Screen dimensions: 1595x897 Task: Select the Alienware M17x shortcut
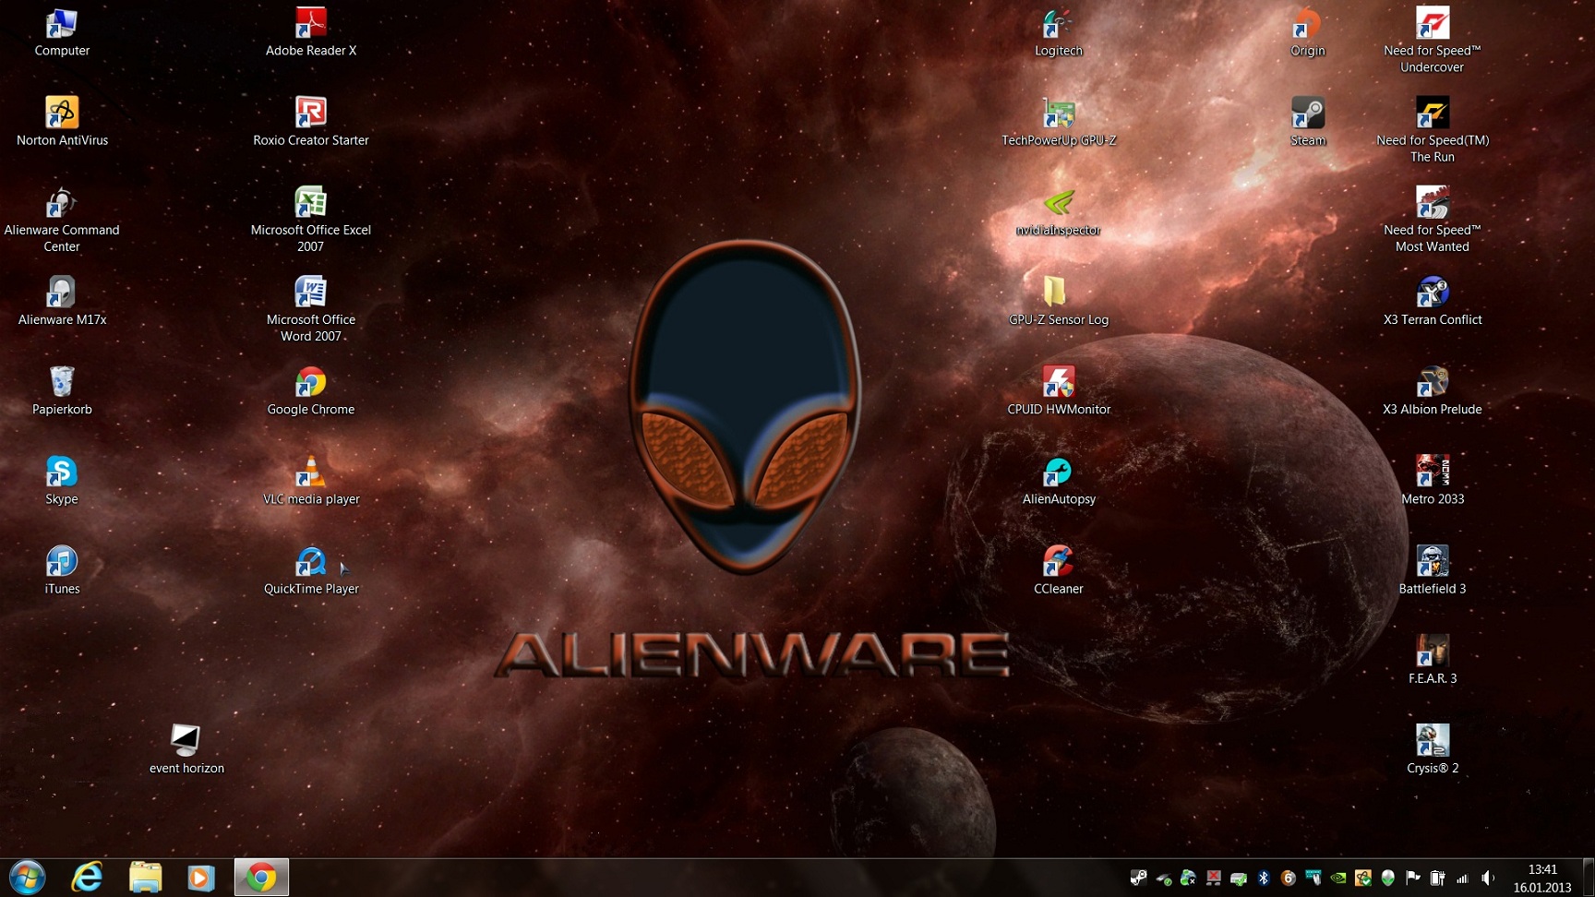coord(62,301)
